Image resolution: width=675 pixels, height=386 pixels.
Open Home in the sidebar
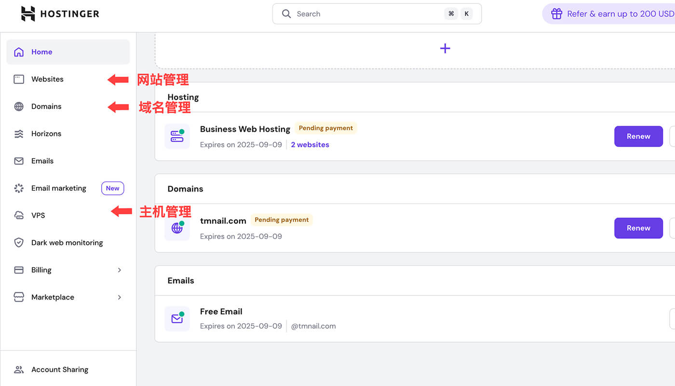pos(68,52)
